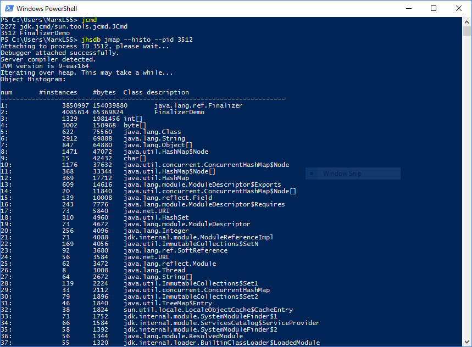Maximize the Windows PowerShell window
The width and height of the screenshot is (472, 347).
pos(434,8)
